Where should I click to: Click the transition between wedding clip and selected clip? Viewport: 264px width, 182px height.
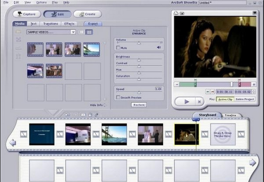(x=169, y=134)
